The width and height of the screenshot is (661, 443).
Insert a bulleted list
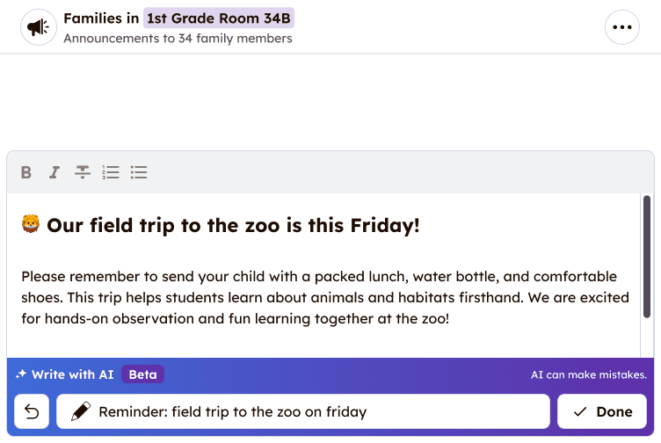[139, 172]
